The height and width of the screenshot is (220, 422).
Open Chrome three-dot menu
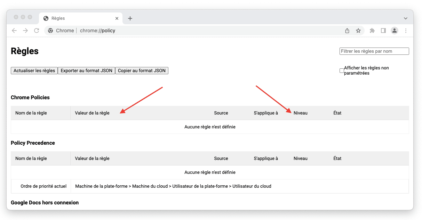pyautogui.click(x=406, y=31)
